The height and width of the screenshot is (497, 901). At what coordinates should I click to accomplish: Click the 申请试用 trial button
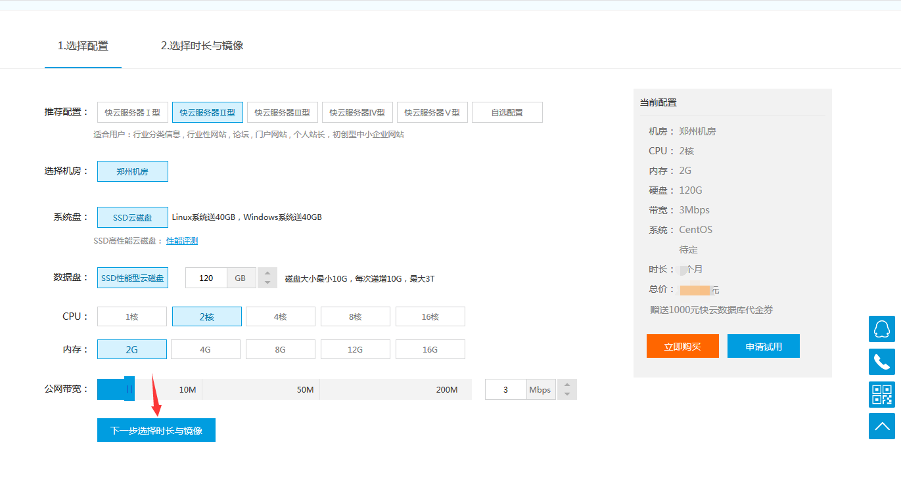click(x=763, y=346)
